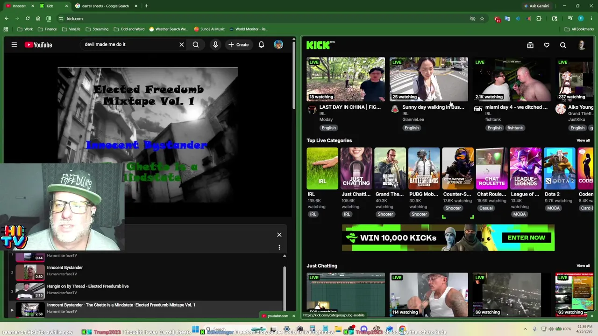Bookmark page with star icon
This screenshot has height=336, width=598.
pyautogui.click(x=482, y=19)
